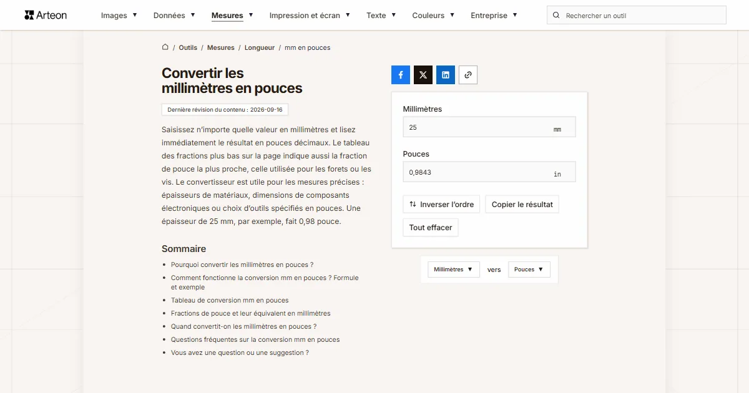The height and width of the screenshot is (393, 749).
Task: Open the Images menu
Action: (119, 16)
